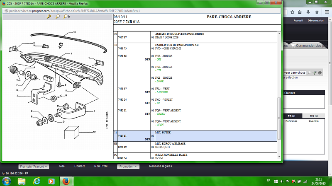Viewport: 332px width, 186px height.
Task: Open the Contact link
Action: 79,166
